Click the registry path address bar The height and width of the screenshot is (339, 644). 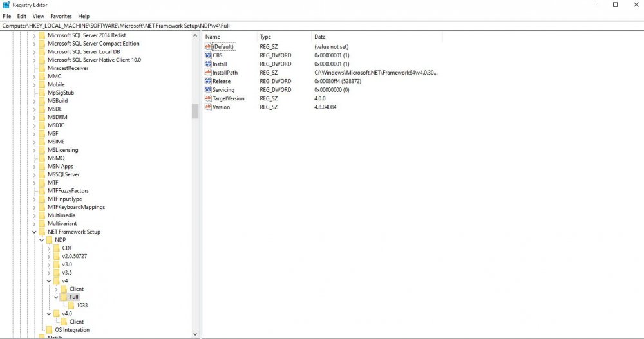coord(322,26)
